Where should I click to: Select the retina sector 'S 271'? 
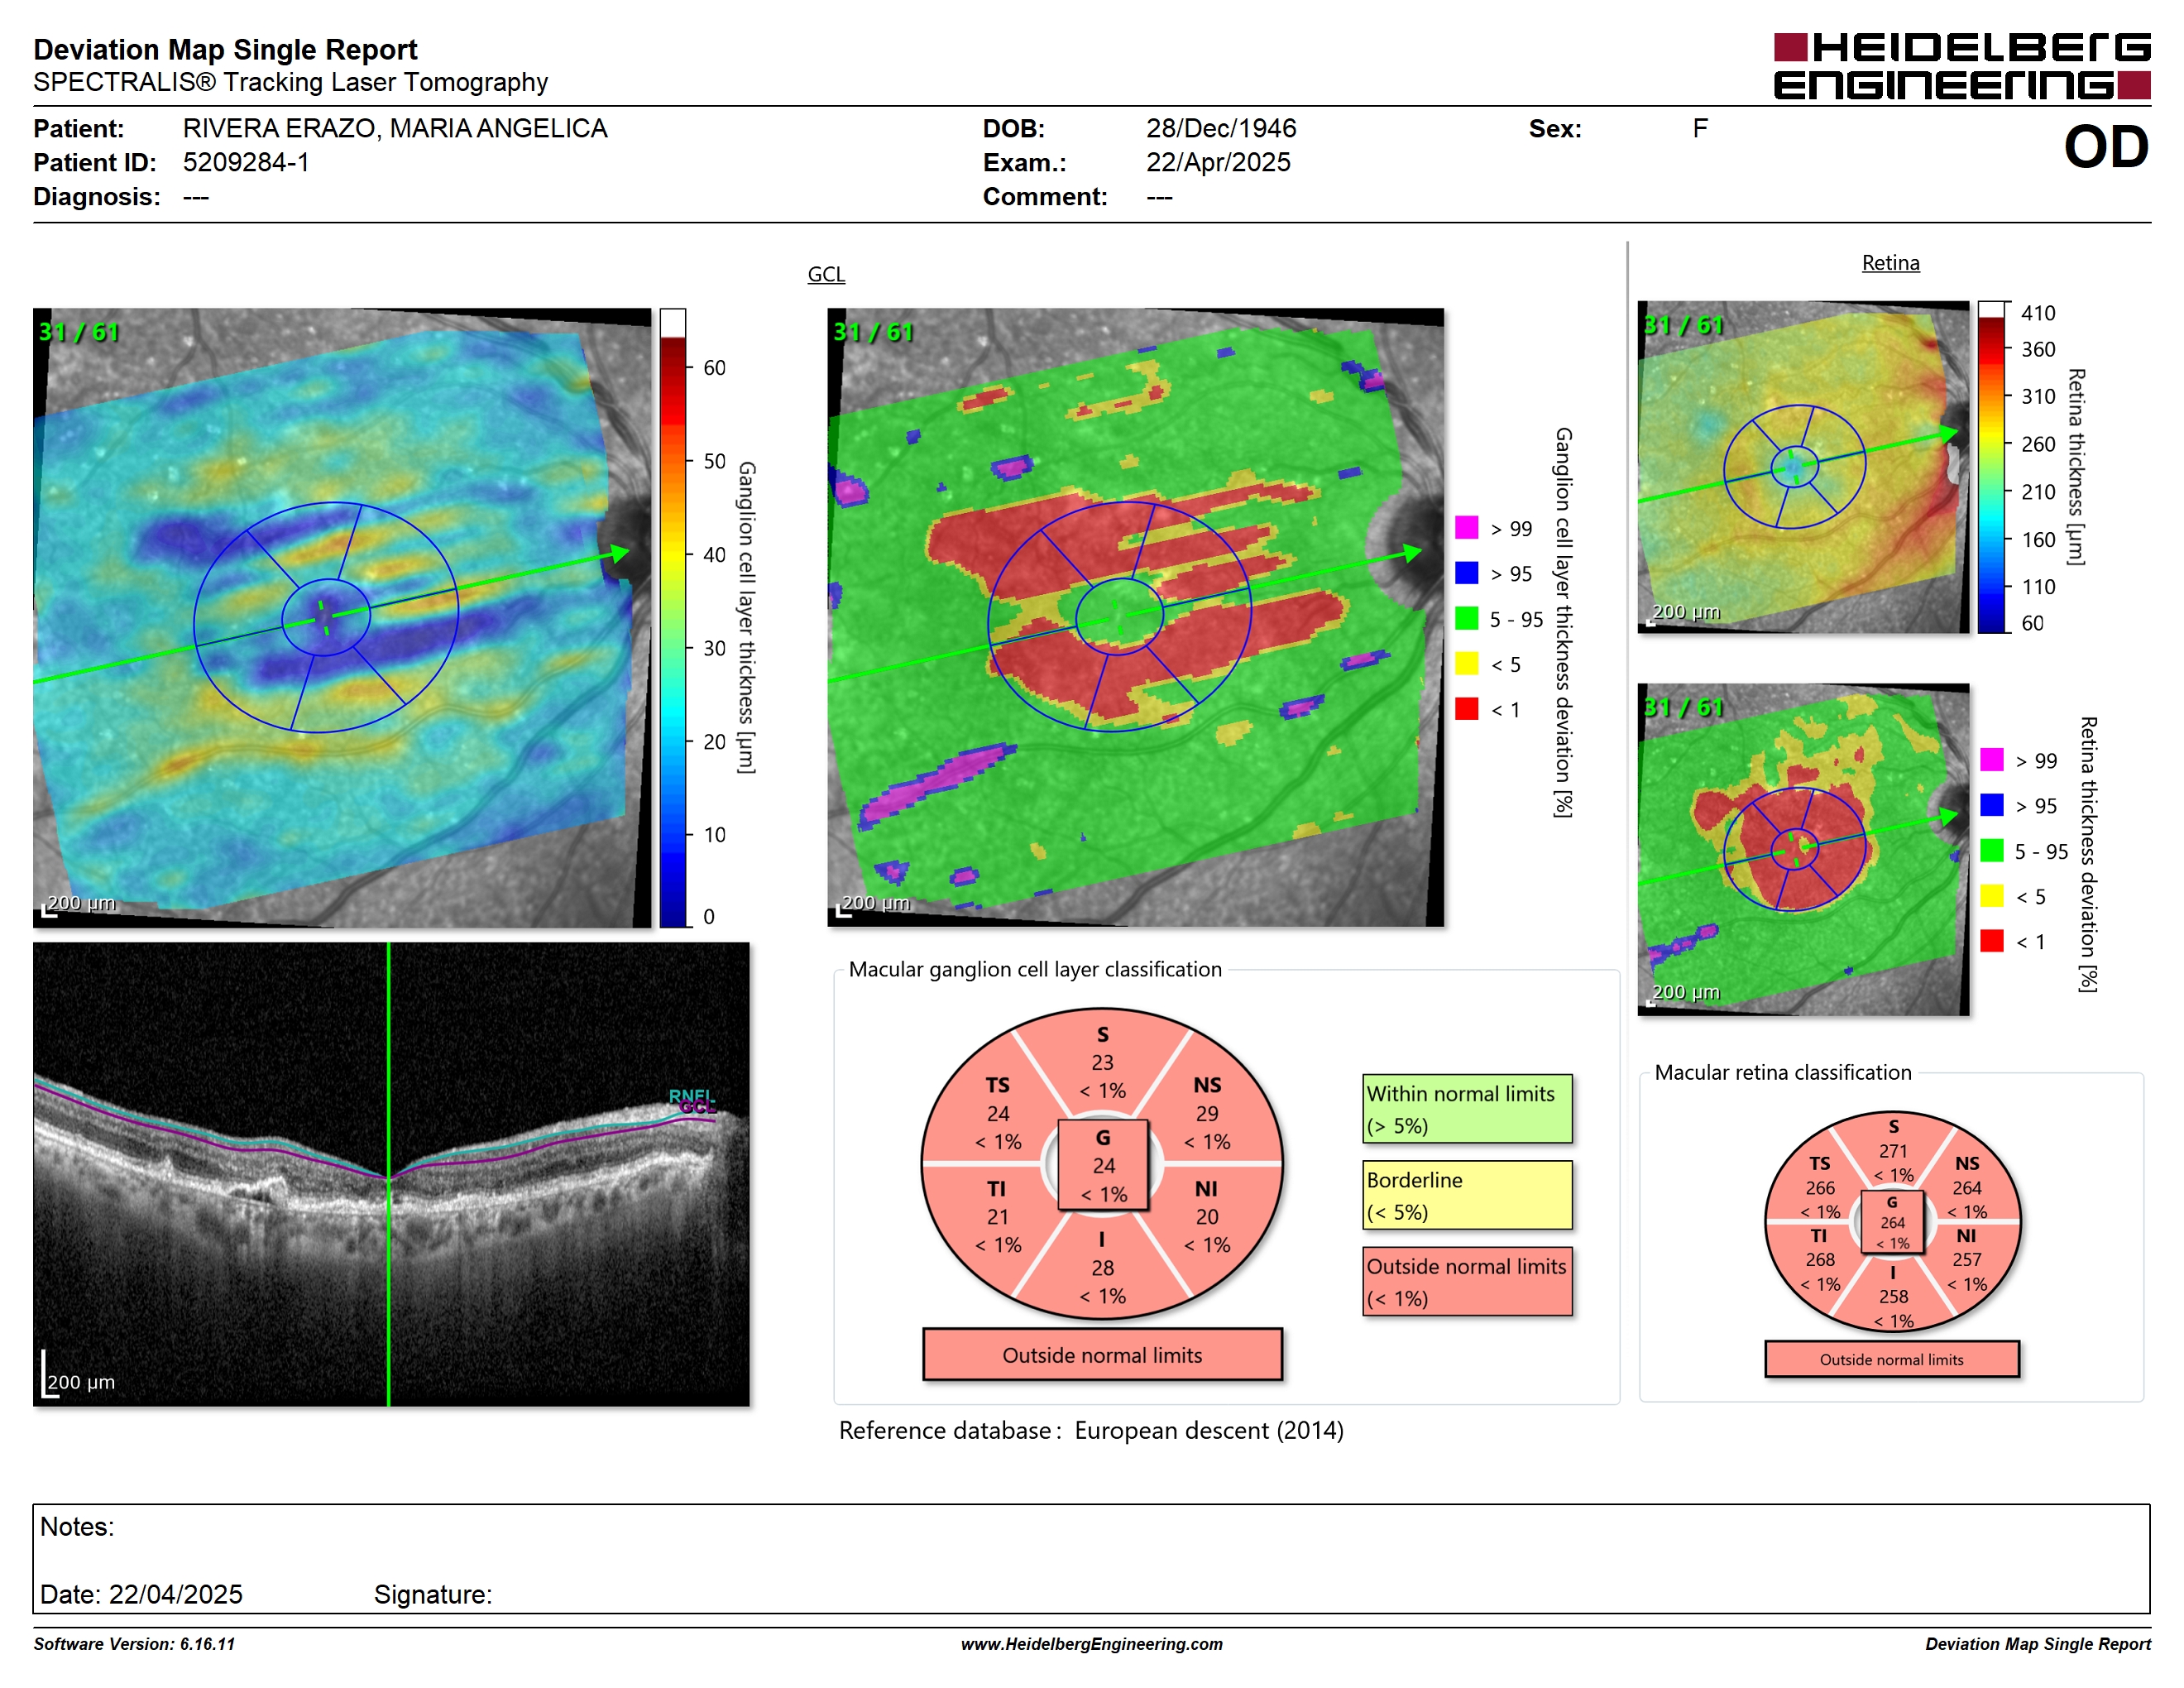point(1892,1151)
